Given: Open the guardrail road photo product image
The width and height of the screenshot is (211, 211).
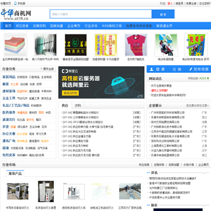Looking at the screenshot, I should pyautogui.click(x=130, y=191).
